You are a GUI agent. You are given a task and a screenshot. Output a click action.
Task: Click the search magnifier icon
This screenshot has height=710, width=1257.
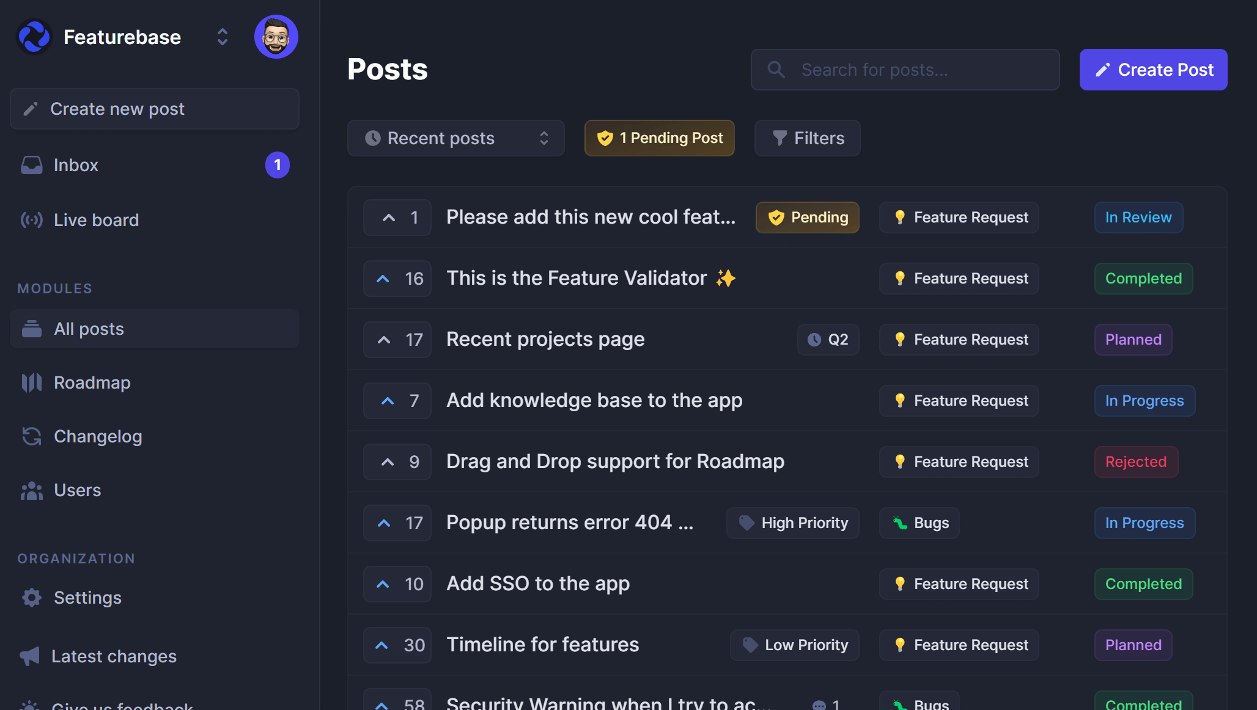point(776,70)
